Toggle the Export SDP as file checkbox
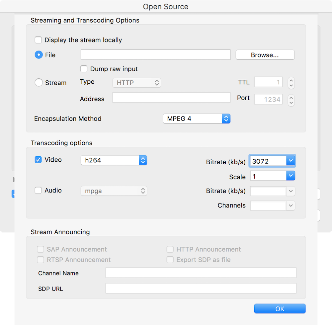Image resolution: width=332 pixels, height=325 pixels. click(170, 260)
